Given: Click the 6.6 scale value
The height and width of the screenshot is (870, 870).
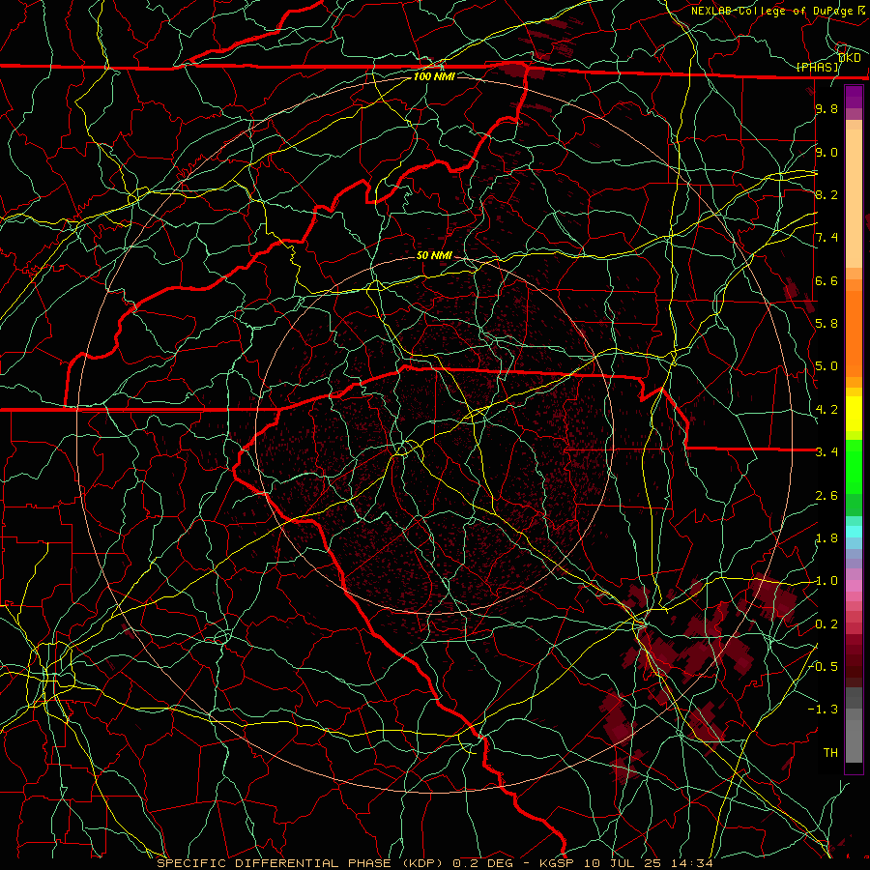Looking at the screenshot, I should pos(826,280).
